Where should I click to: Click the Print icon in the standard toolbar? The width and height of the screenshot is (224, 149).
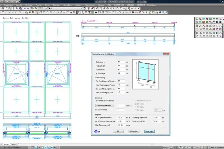click(3, 8)
